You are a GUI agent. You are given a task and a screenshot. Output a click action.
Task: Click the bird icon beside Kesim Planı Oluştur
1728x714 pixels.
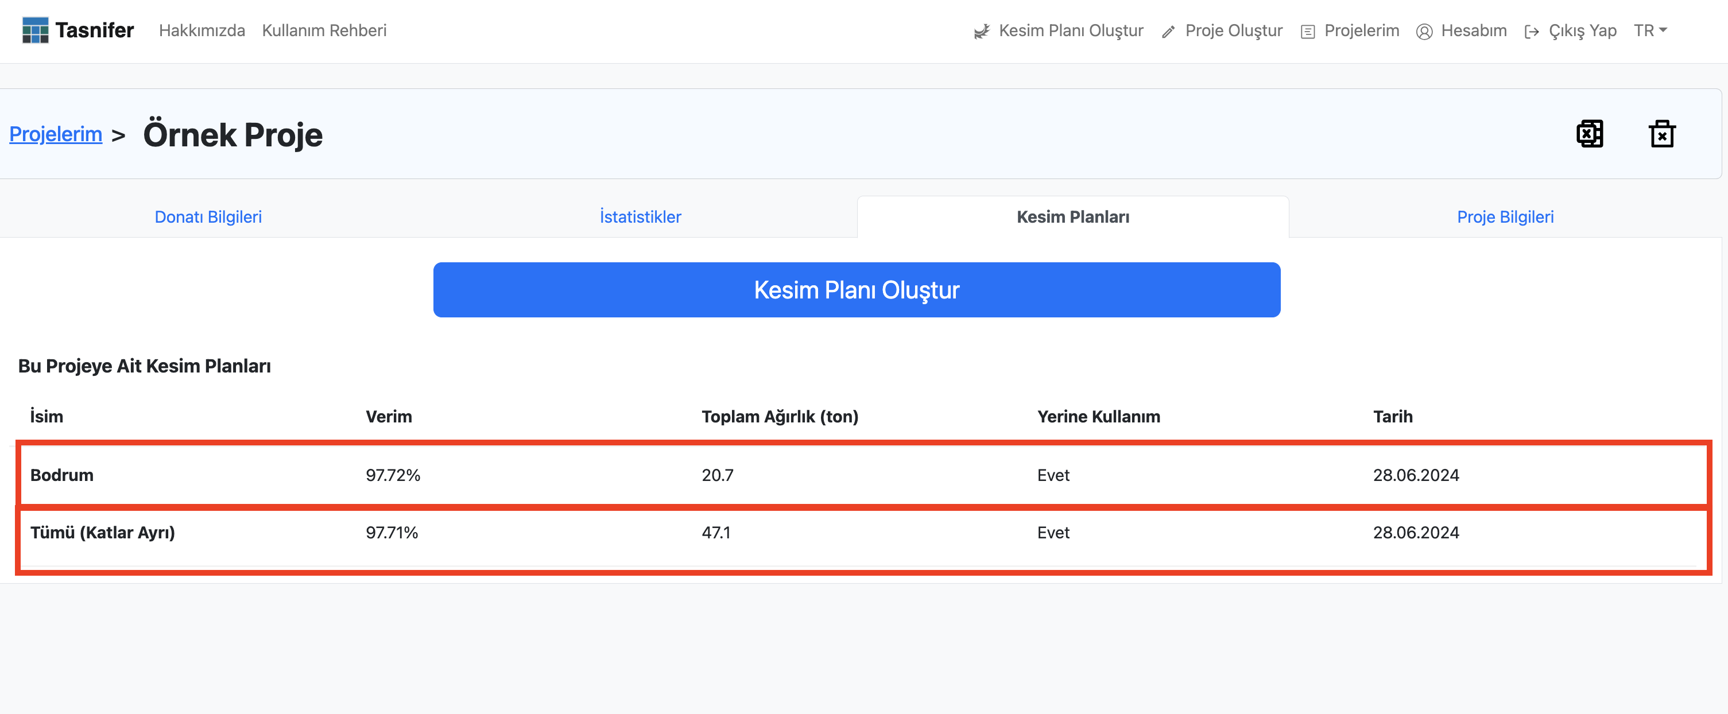click(x=981, y=32)
